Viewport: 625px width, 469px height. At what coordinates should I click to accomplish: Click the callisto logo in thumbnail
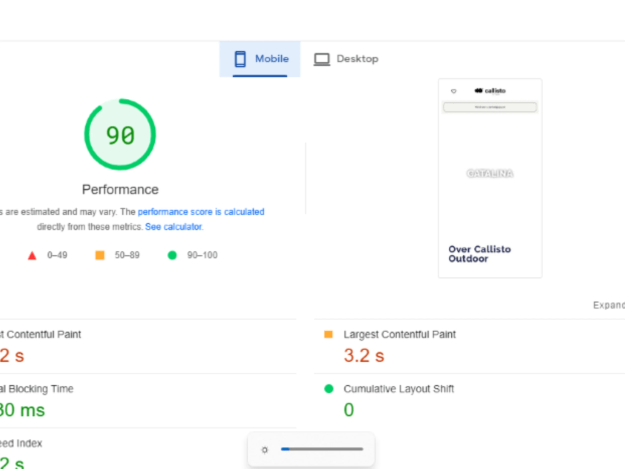tap(490, 91)
